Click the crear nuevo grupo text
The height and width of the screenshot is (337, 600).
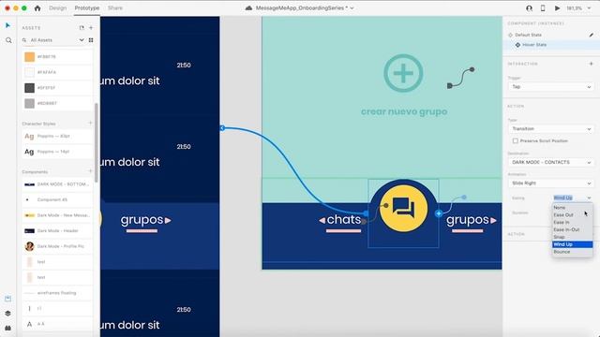click(404, 111)
